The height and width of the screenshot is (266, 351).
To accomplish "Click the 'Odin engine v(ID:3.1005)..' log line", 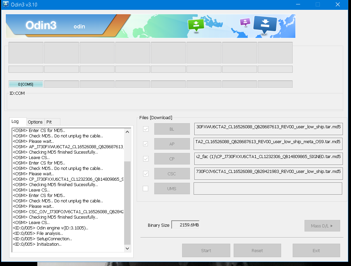I will (x=51, y=228).
